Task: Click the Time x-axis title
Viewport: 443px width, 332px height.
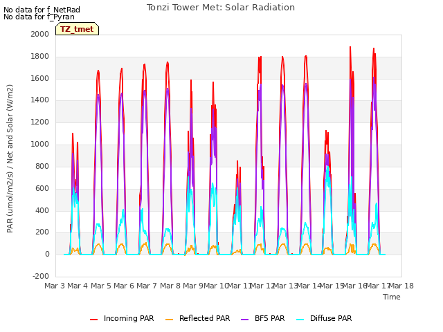Action: [392, 297]
